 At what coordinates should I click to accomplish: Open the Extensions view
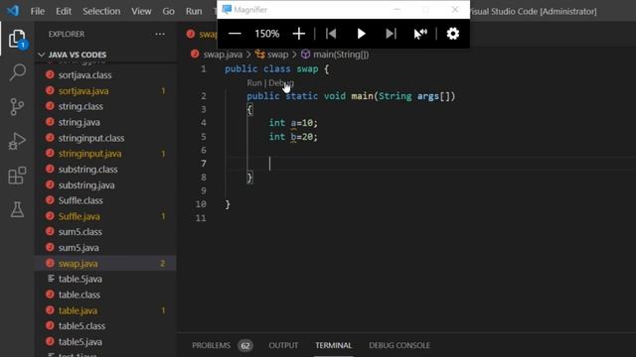click(x=17, y=176)
